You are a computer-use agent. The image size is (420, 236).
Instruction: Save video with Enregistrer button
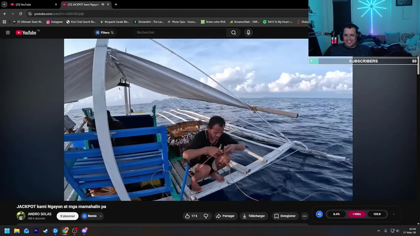(285, 216)
